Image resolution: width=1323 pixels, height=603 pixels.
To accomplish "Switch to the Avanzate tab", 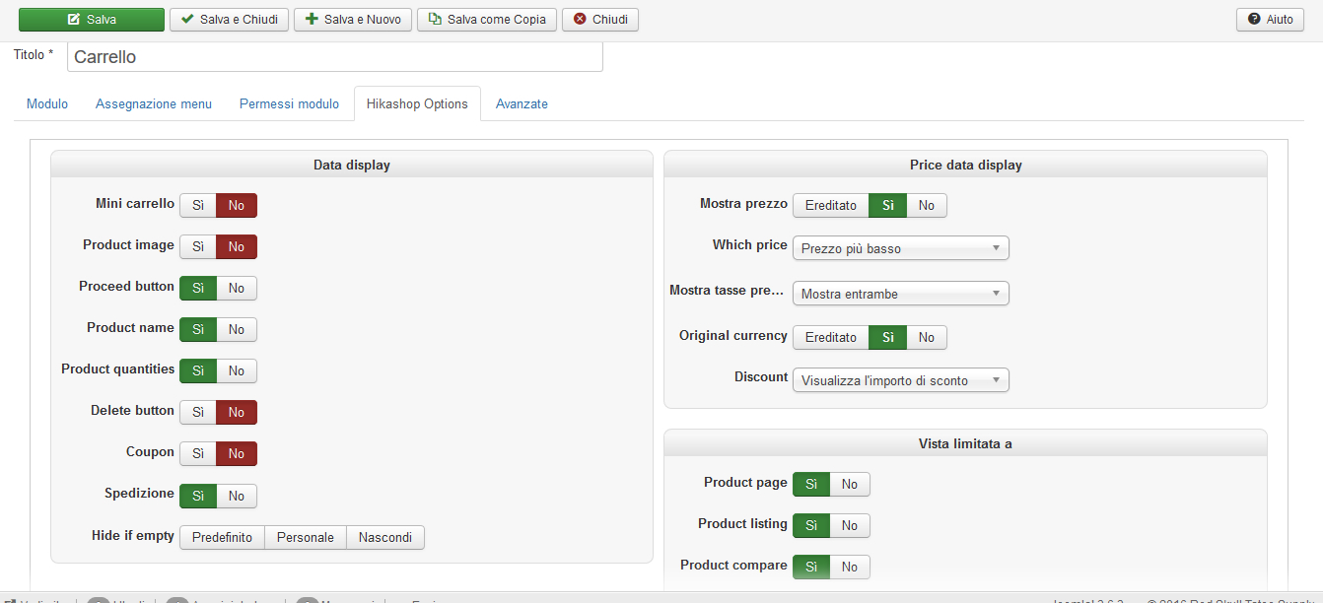I will pos(522,103).
